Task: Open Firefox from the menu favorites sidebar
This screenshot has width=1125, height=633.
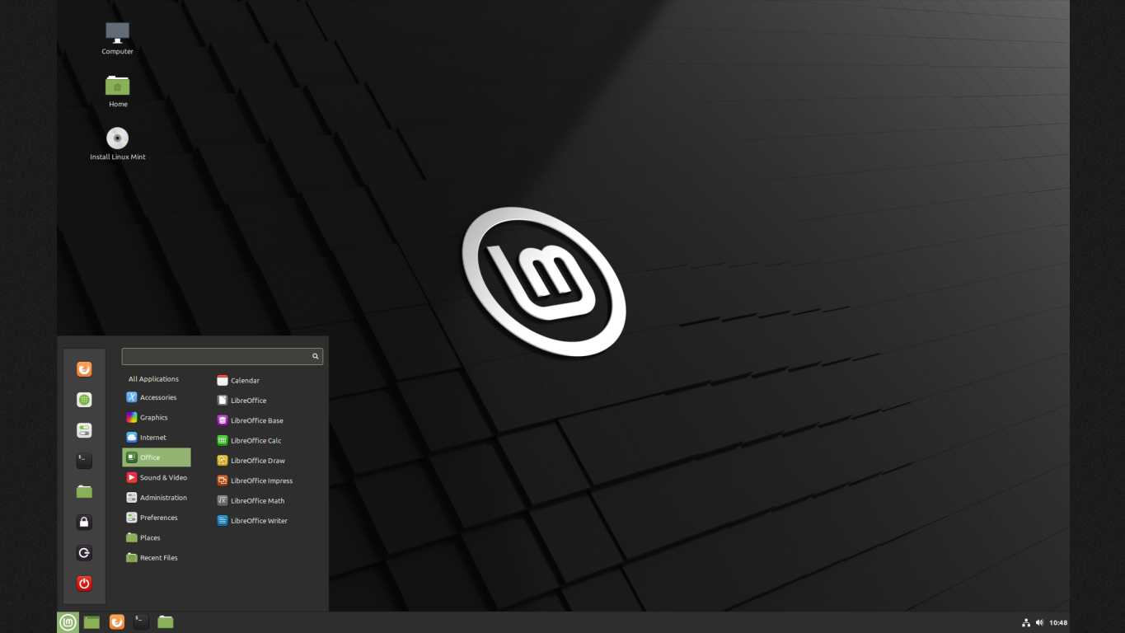Action: coord(84,369)
